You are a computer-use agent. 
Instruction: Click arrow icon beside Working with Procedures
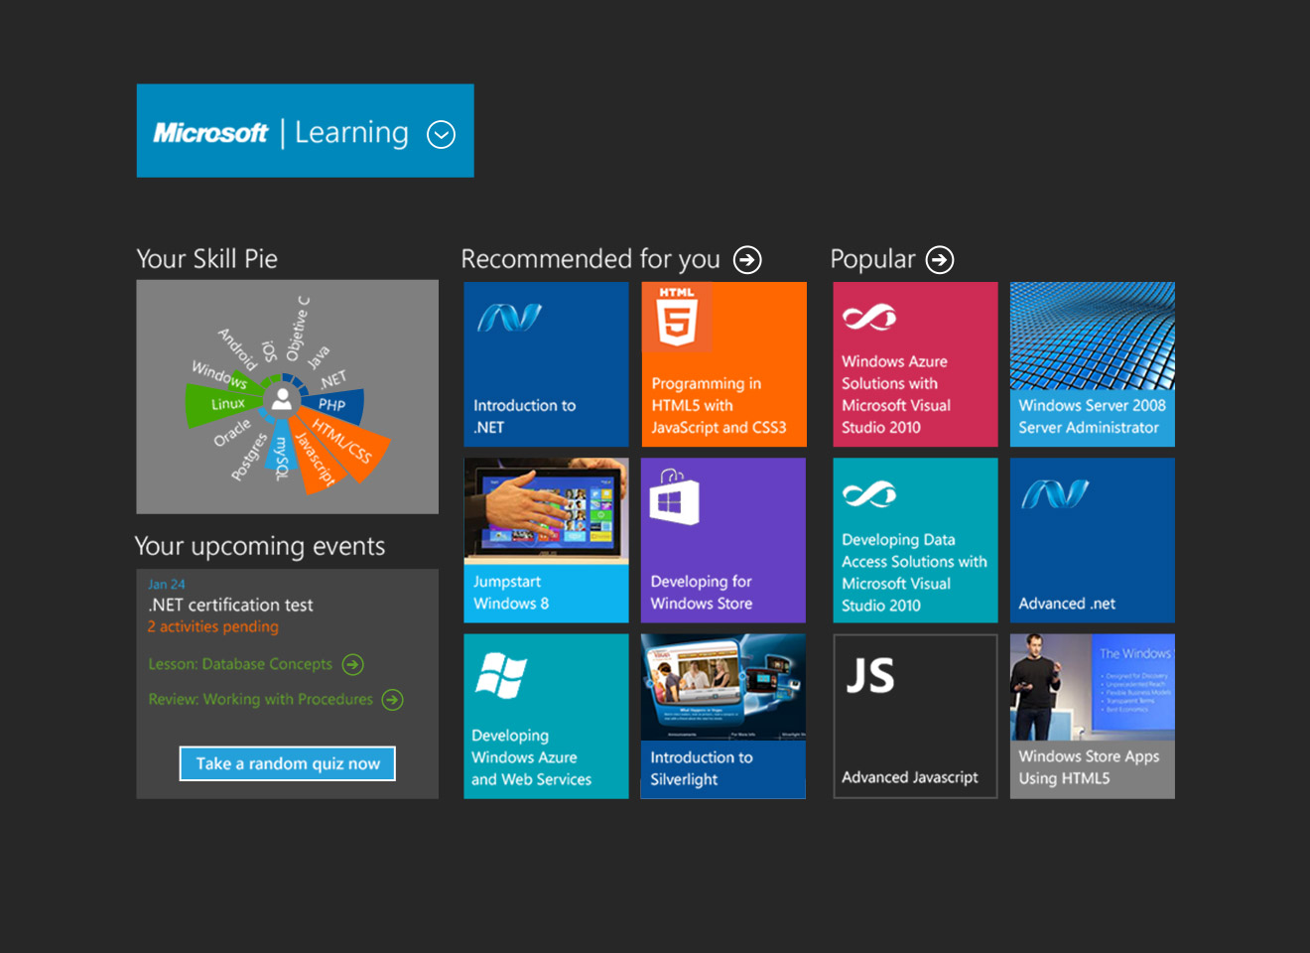pyautogui.click(x=393, y=700)
